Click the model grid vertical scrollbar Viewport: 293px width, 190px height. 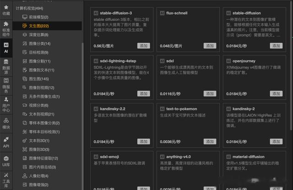click(291, 65)
